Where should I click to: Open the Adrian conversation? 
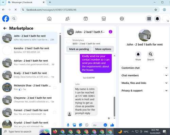click(x=29, y=63)
